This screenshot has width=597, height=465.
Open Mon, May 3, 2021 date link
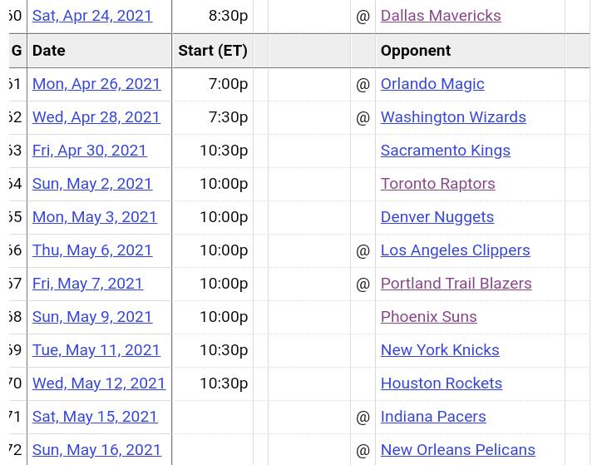pos(94,217)
